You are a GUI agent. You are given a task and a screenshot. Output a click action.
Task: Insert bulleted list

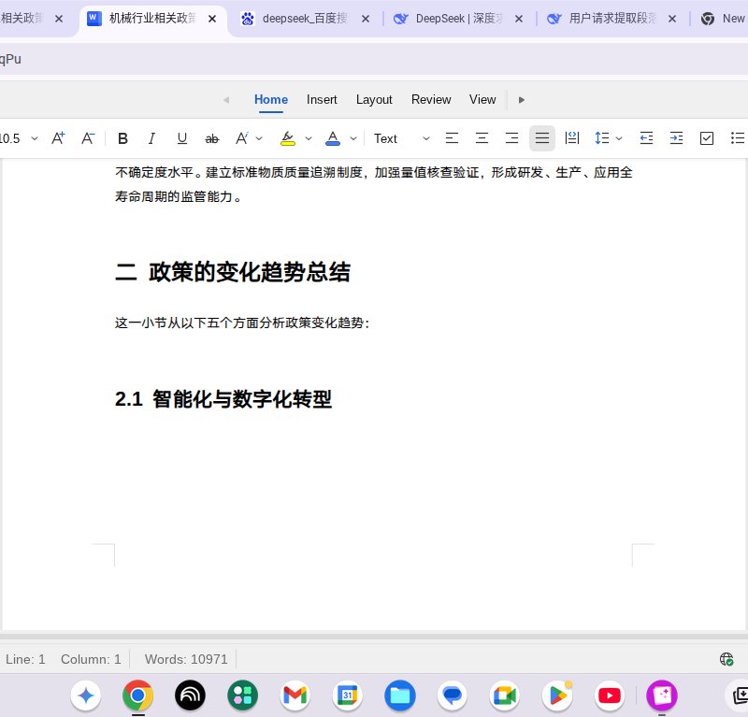pos(737,139)
